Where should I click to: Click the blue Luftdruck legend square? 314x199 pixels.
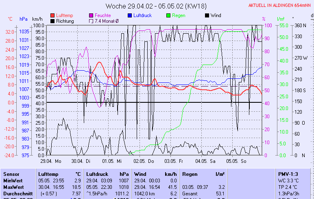[130, 15]
